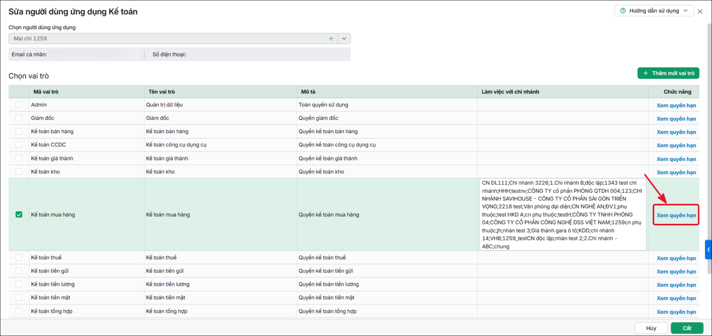View permissions link for Admin role

[676, 106]
